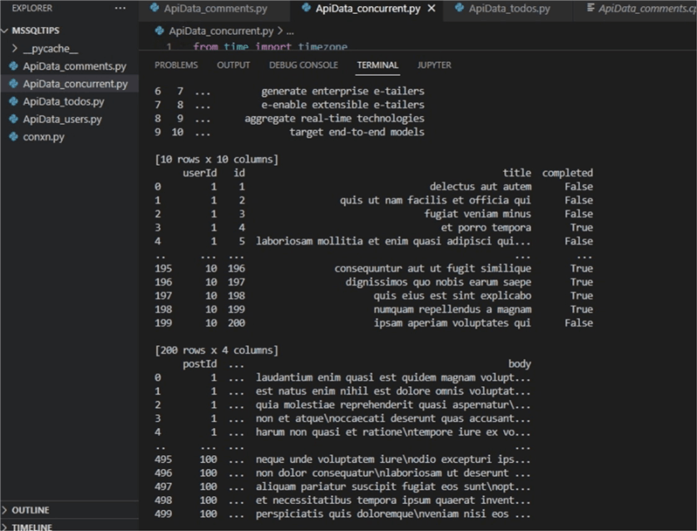Screen dimensions: 697x531
Task: Select the TERMINAL panel tab
Action: [378, 65]
